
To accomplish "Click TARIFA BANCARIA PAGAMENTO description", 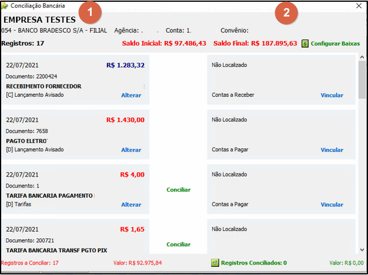I will click(x=49, y=196).
